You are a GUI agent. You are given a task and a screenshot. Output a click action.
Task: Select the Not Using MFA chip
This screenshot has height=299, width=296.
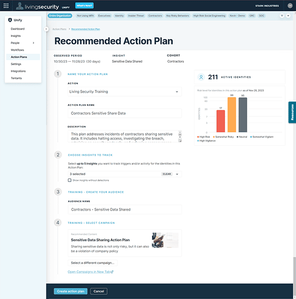tap(85, 16)
